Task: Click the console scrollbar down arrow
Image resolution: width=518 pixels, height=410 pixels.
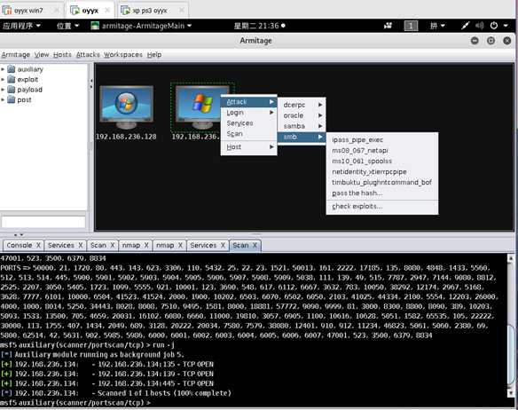Action: pyautogui.click(x=511, y=393)
